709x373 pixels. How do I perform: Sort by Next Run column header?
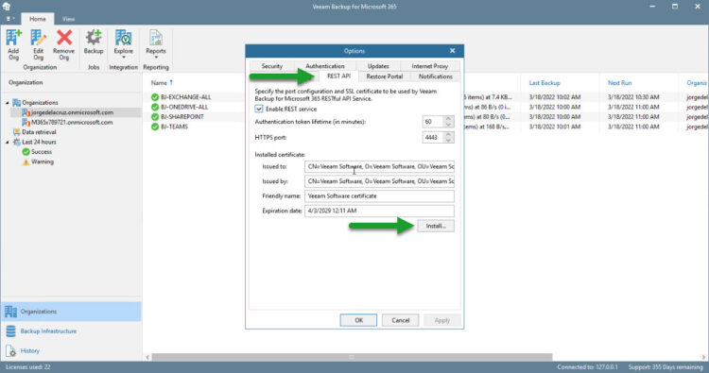(x=619, y=83)
